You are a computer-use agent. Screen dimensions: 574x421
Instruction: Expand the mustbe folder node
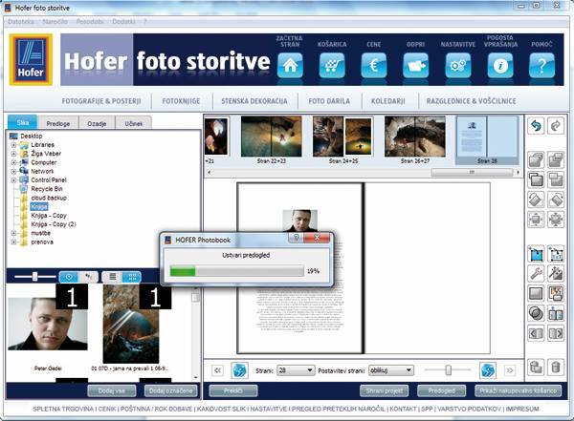tap(13, 233)
